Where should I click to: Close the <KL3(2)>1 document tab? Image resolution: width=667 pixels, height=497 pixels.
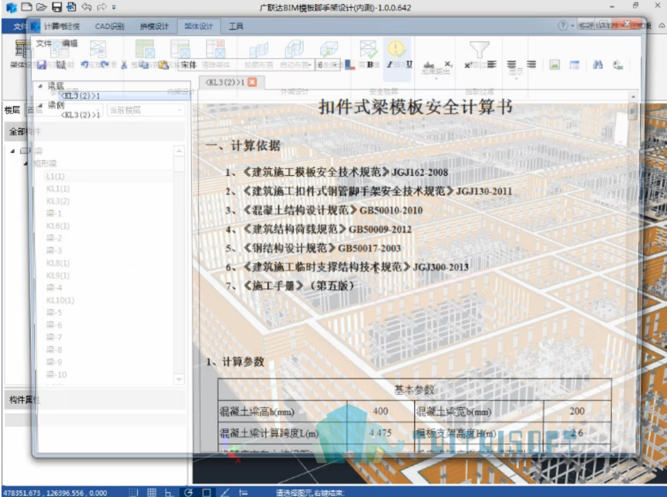(253, 82)
